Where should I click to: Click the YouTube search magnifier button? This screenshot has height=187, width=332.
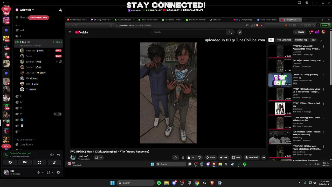pos(230,32)
